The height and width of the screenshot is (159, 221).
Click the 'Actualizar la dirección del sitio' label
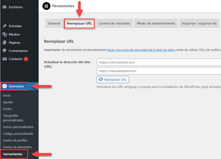[x=67, y=64]
